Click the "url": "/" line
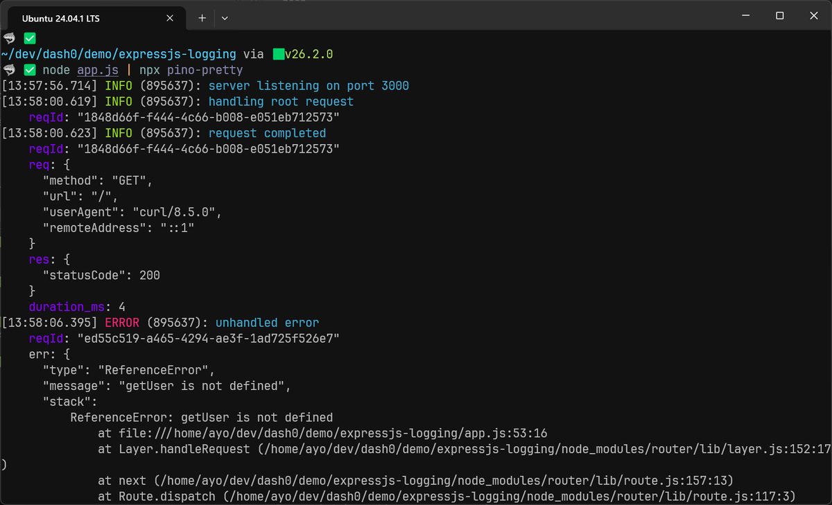The width and height of the screenshot is (832, 505). point(80,196)
